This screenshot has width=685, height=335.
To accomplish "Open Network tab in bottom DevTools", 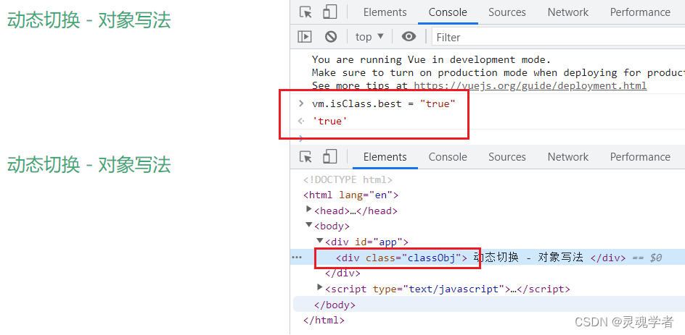I will tap(568, 157).
